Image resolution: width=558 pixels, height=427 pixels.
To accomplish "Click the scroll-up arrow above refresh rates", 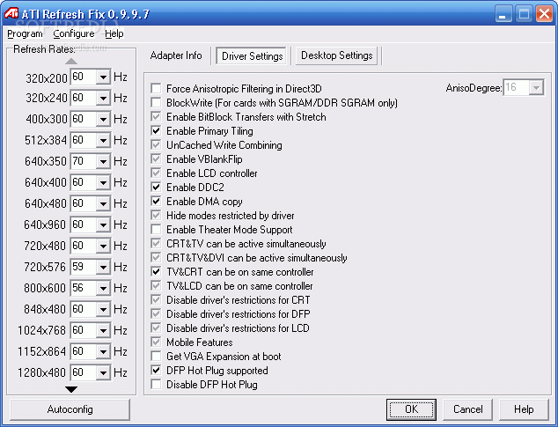I will point(71,62).
